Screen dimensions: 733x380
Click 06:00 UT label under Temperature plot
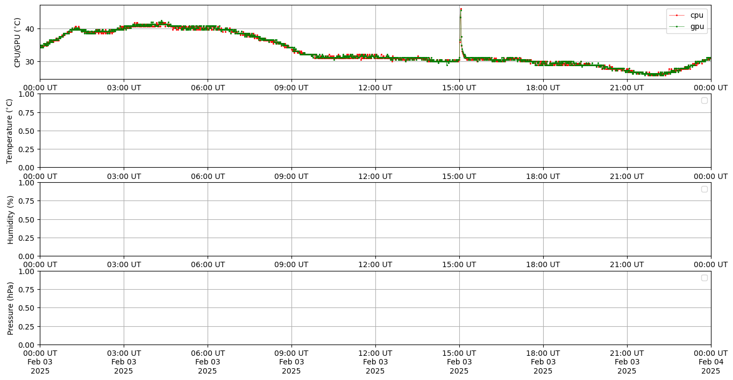(208, 176)
